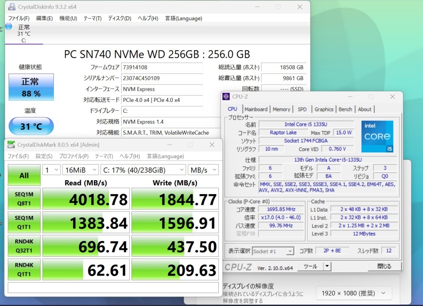423x306 pixels.
Task: Click the 対応規格 field NVM Express 1.4
Action: pyautogui.click(x=171, y=122)
